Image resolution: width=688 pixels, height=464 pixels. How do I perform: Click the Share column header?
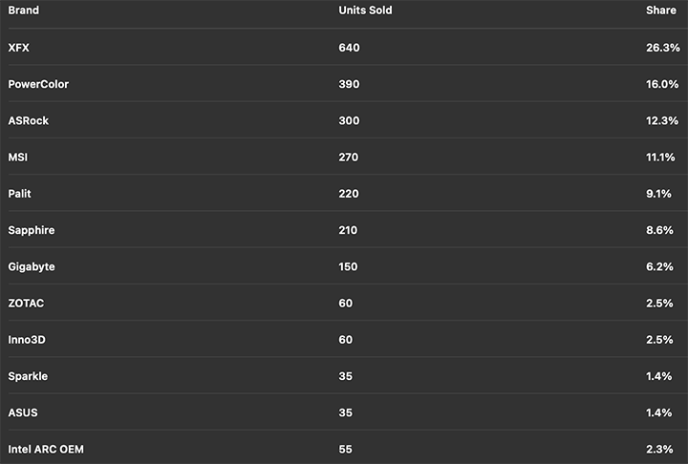[660, 11]
